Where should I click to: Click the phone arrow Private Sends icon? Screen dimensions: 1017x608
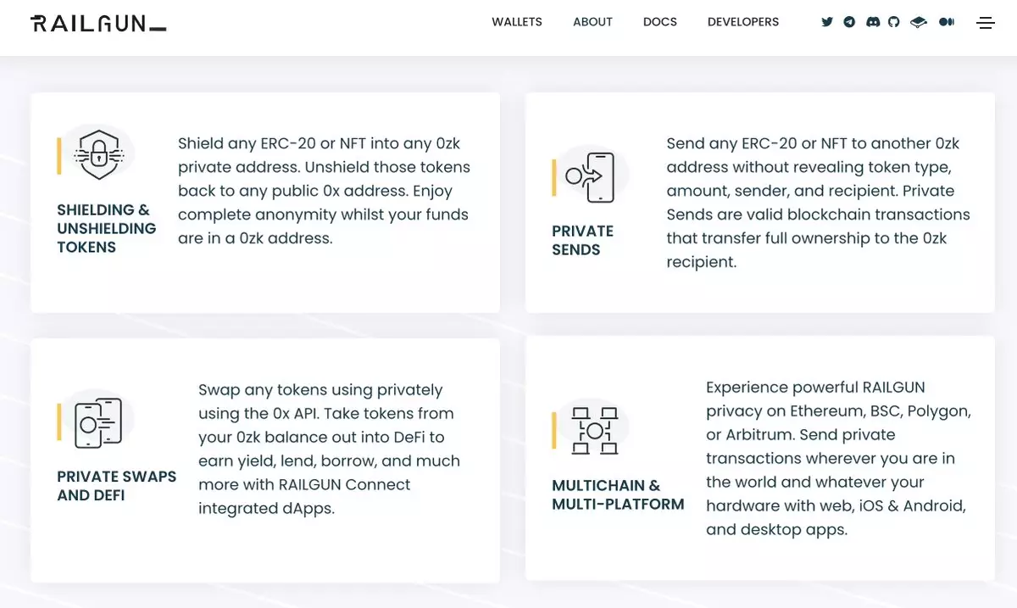point(590,176)
